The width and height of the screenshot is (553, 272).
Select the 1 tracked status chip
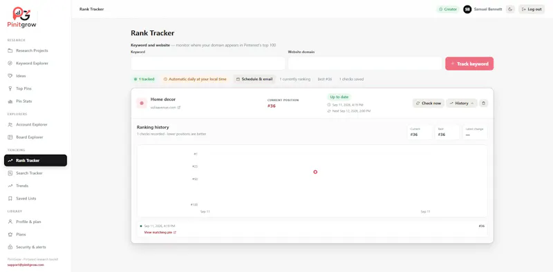click(144, 79)
